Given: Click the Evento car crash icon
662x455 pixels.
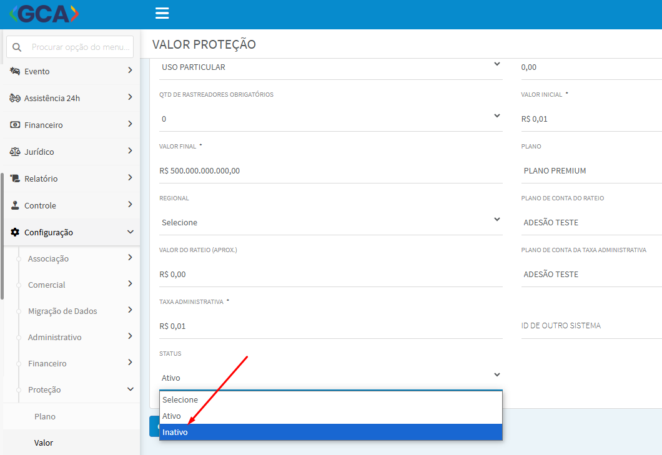Looking at the screenshot, I should [15, 71].
